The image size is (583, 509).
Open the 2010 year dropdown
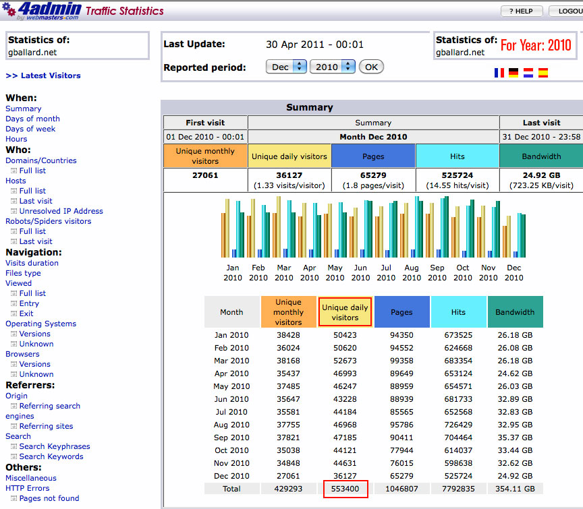pos(332,67)
